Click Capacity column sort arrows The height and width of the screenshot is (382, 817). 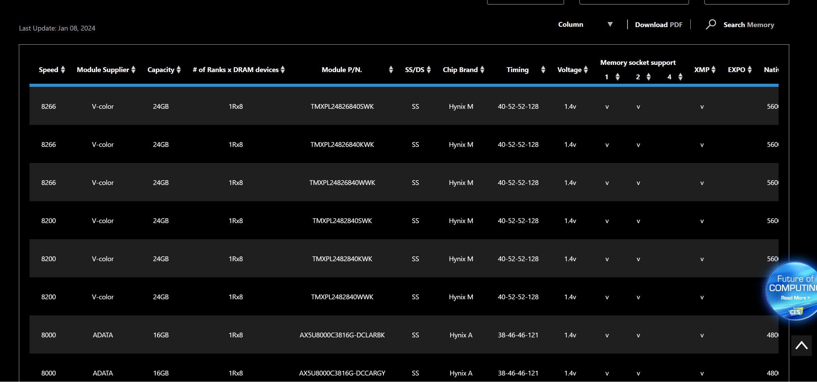(x=179, y=70)
